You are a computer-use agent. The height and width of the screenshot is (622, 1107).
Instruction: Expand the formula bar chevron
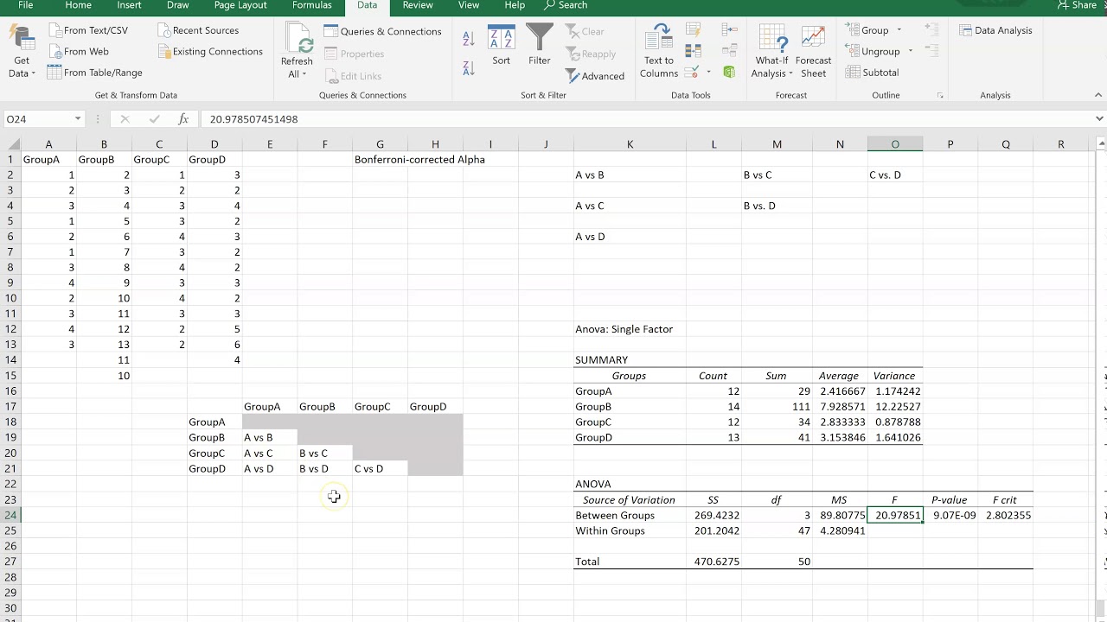coord(1099,119)
